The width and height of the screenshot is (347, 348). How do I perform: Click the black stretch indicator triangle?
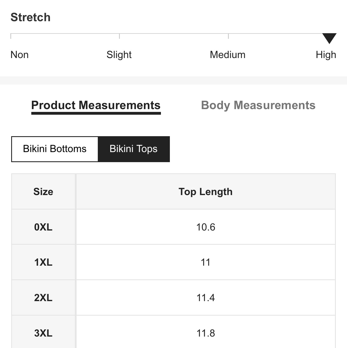pos(329,38)
